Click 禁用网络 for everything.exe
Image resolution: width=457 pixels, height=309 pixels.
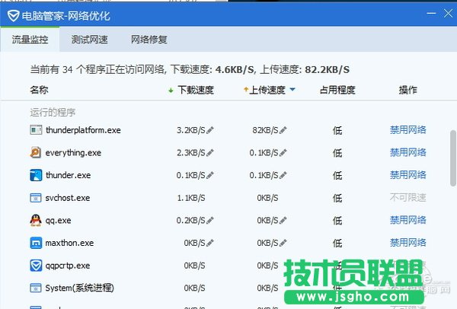[408, 152]
